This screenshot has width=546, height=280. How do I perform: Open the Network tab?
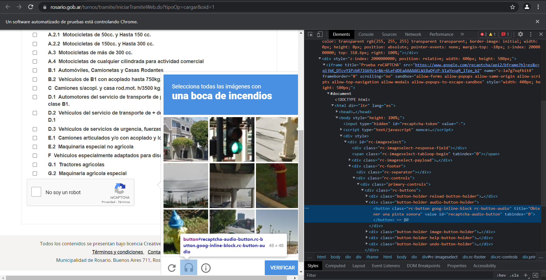point(413,34)
